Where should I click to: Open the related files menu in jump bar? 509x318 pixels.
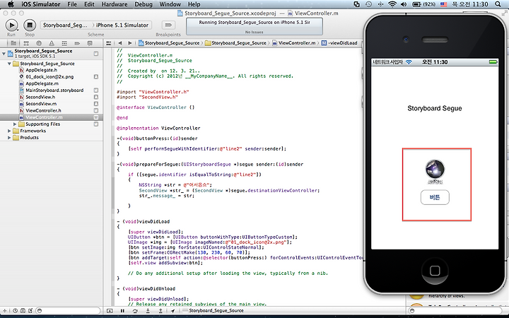point(109,43)
